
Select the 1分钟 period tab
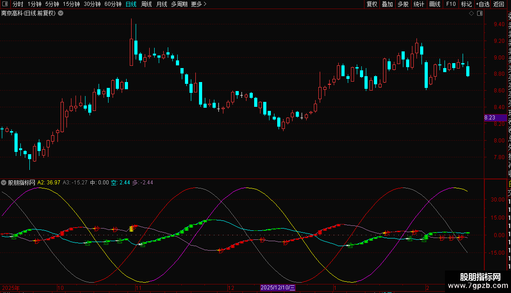(34, 4)
